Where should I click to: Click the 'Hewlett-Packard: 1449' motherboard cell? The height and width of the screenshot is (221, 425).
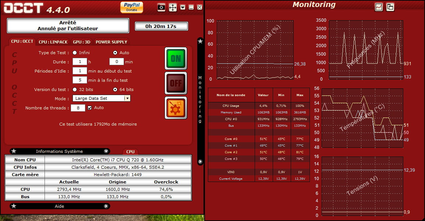pyautogui.click(x=118, y=174)
